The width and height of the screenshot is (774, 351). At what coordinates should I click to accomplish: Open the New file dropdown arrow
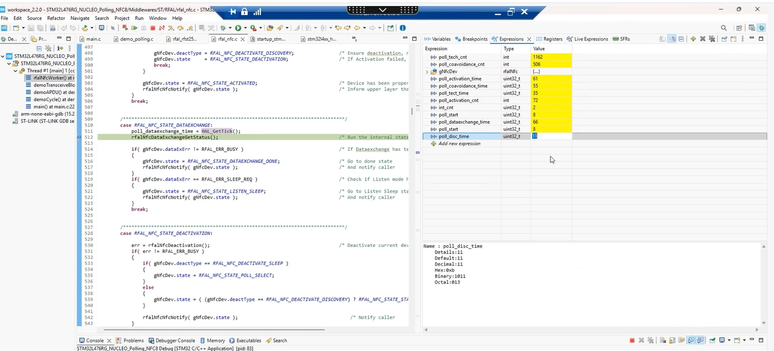(x=23, y=28)
